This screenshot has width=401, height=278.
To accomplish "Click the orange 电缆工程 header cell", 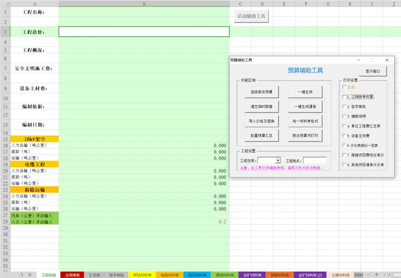I will (x=35, y=165).
